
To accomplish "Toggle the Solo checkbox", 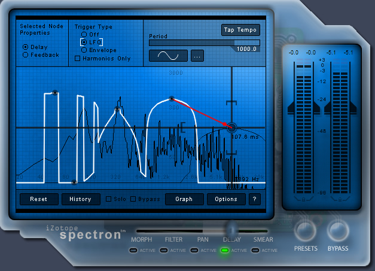I will 109,199.
